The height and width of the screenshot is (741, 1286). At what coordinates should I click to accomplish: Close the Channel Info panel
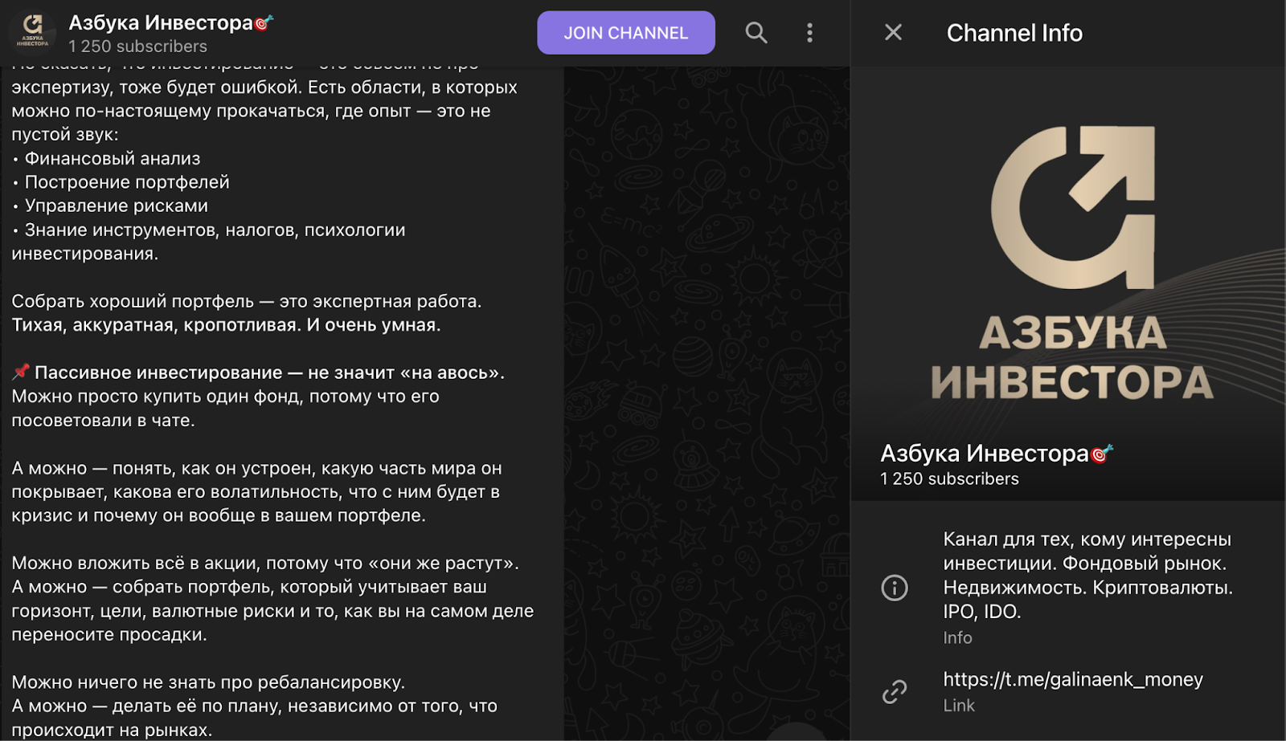[893, 33]
